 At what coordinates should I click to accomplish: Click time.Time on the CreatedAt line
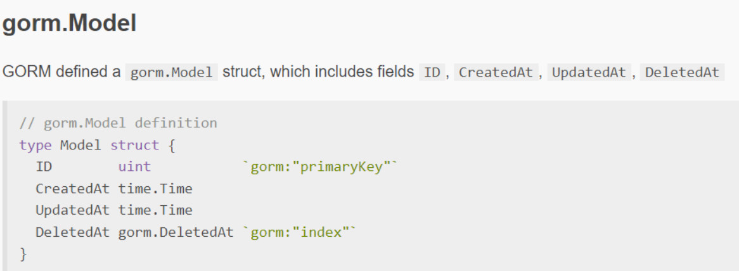coord(155,189)
